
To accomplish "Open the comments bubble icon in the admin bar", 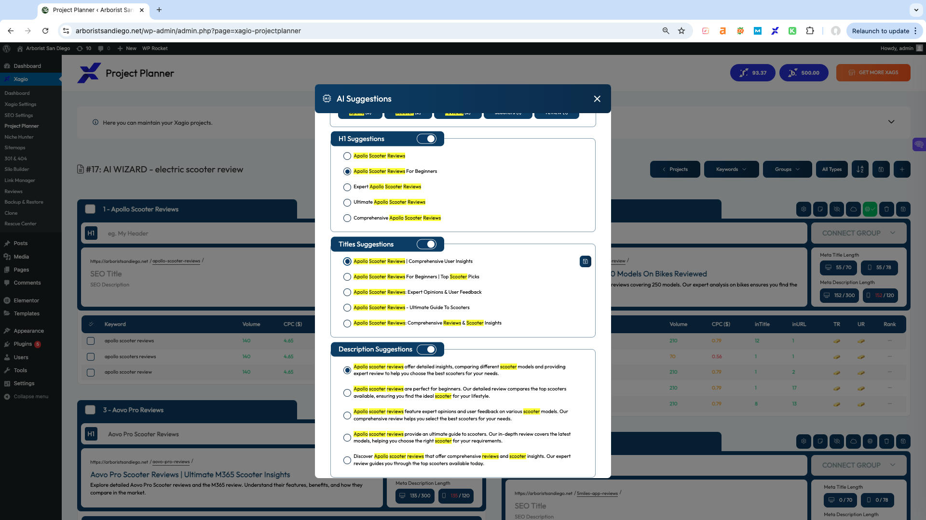I will [x=104, y=48].
